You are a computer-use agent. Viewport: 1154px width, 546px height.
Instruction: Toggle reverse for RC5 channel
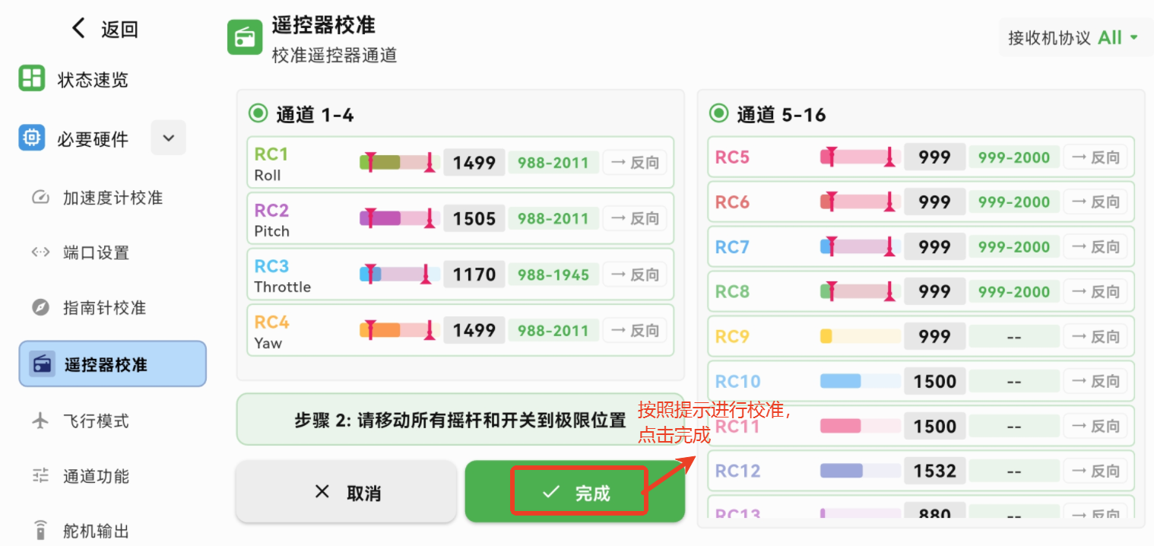[1095, 157]
